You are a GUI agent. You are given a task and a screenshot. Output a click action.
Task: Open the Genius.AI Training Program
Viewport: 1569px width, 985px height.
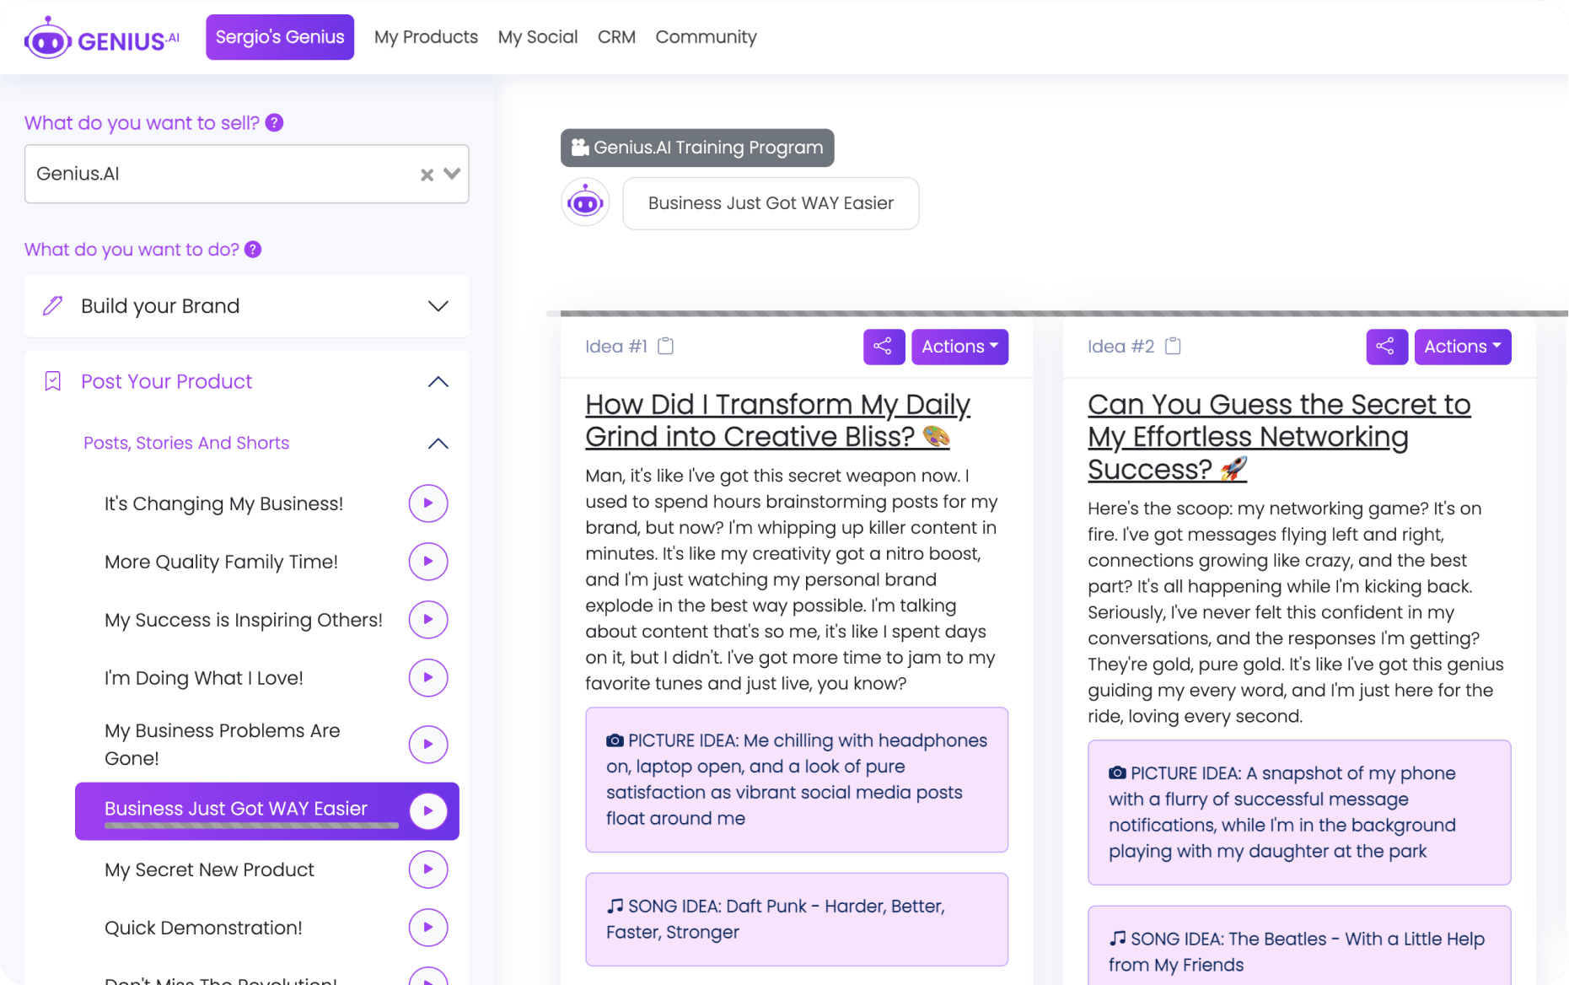(697, 148)
